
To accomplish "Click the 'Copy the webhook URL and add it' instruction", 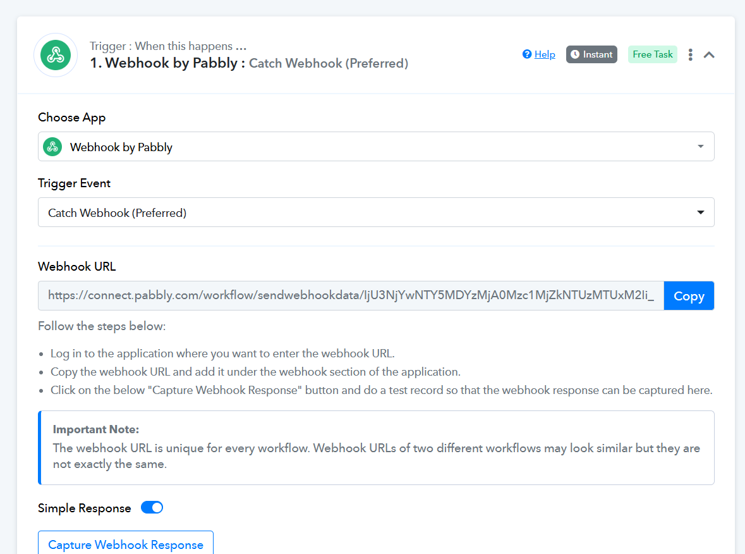I will click(x=256, y=372).
